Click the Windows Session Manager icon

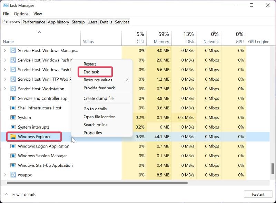tap(13, 156)
